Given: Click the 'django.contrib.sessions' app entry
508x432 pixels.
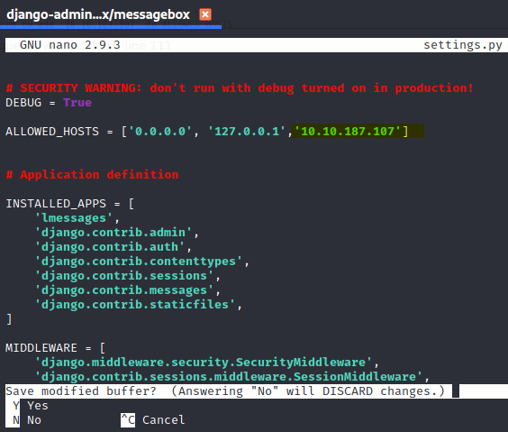Looking at the screenshot, I should (x=124, y=276).
